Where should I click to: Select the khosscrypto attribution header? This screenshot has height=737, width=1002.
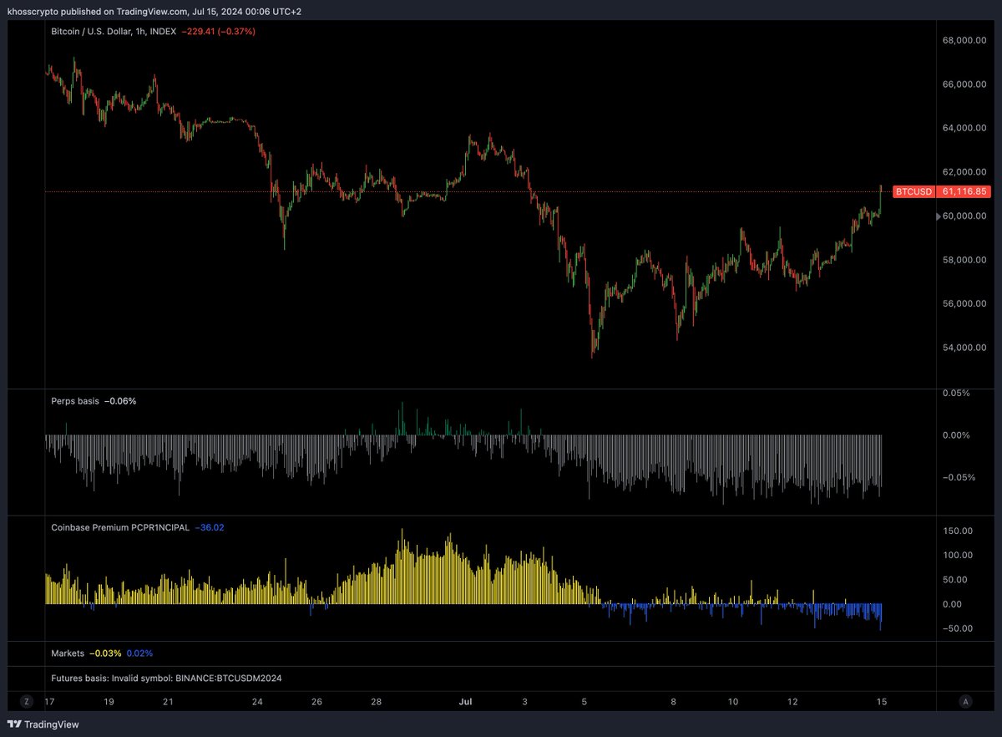point(156,11)
